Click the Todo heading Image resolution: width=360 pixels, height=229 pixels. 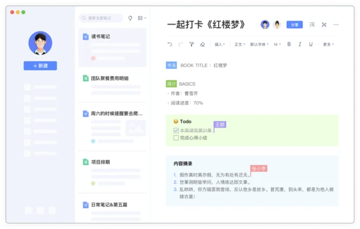pyautogui.click(x=185, y=121)
